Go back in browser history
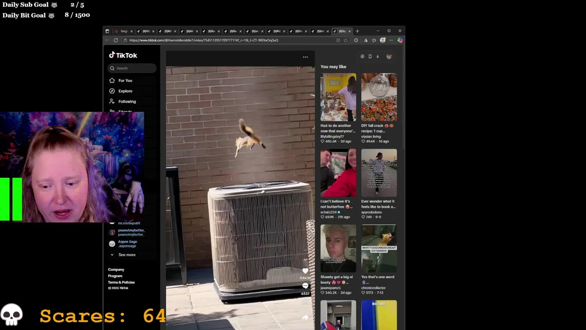Screen dimensions: 586x330 tap(107, 40)
